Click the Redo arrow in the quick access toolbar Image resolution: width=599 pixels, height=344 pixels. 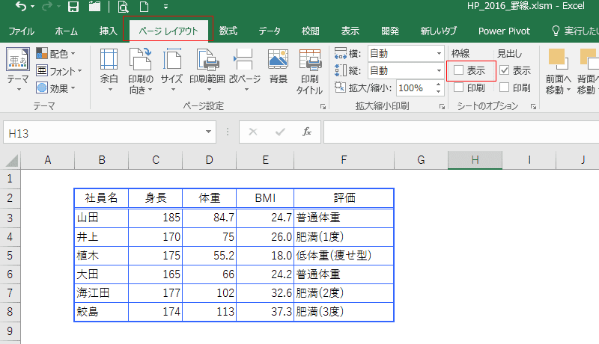tap(47, 7)
